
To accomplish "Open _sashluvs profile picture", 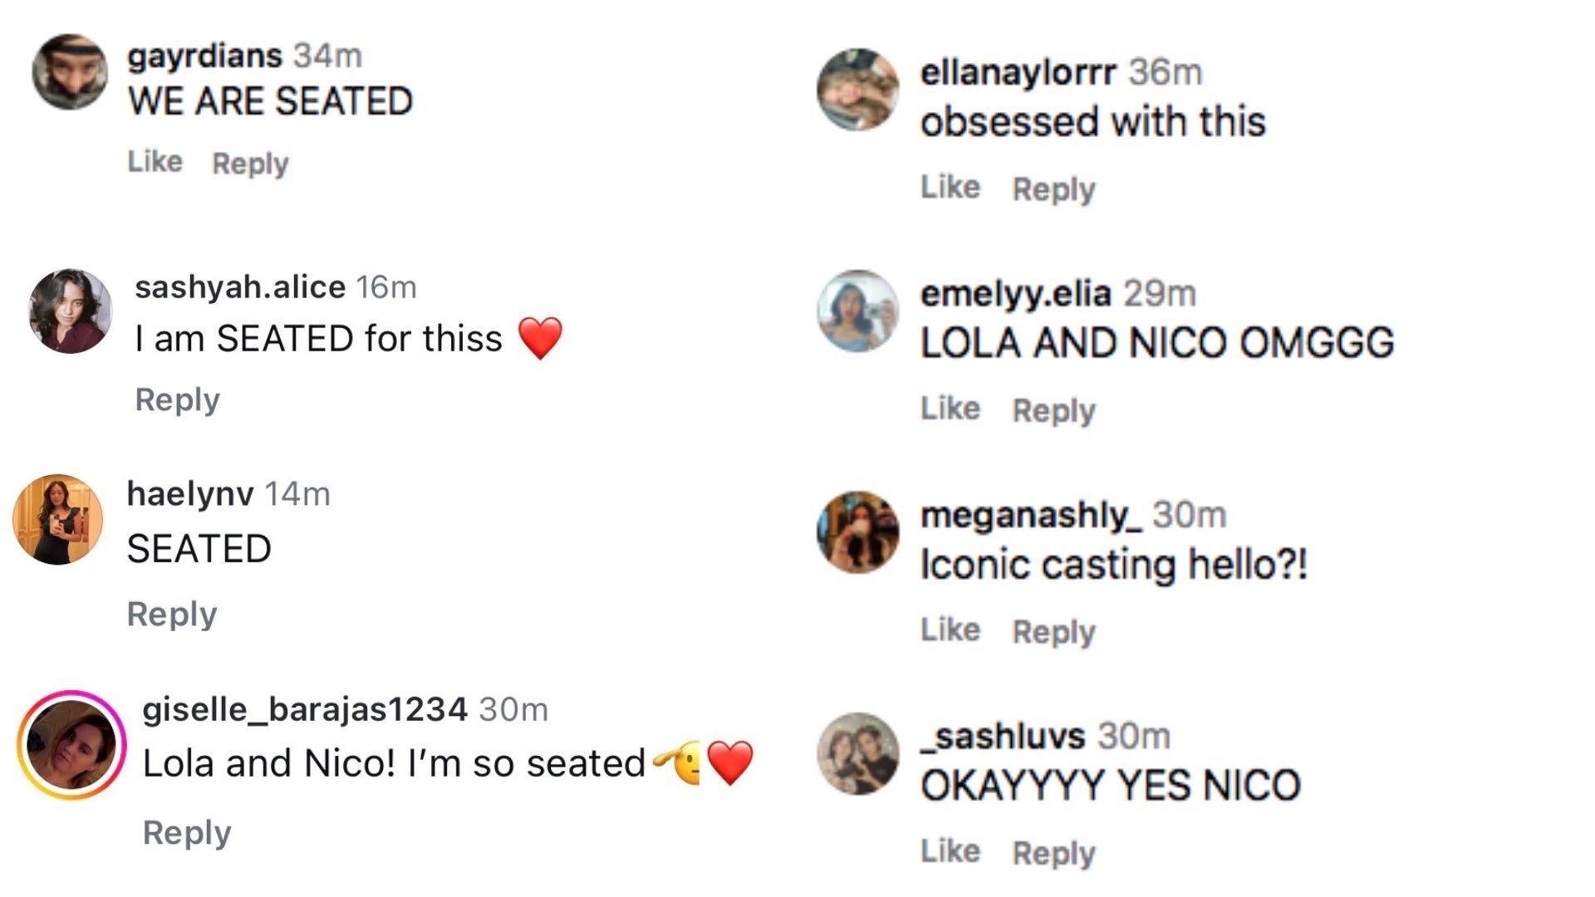I will (x=858, y=754).
